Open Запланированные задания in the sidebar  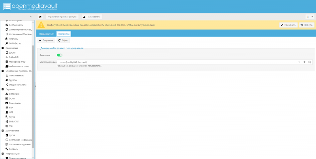[x=19, y=30]
